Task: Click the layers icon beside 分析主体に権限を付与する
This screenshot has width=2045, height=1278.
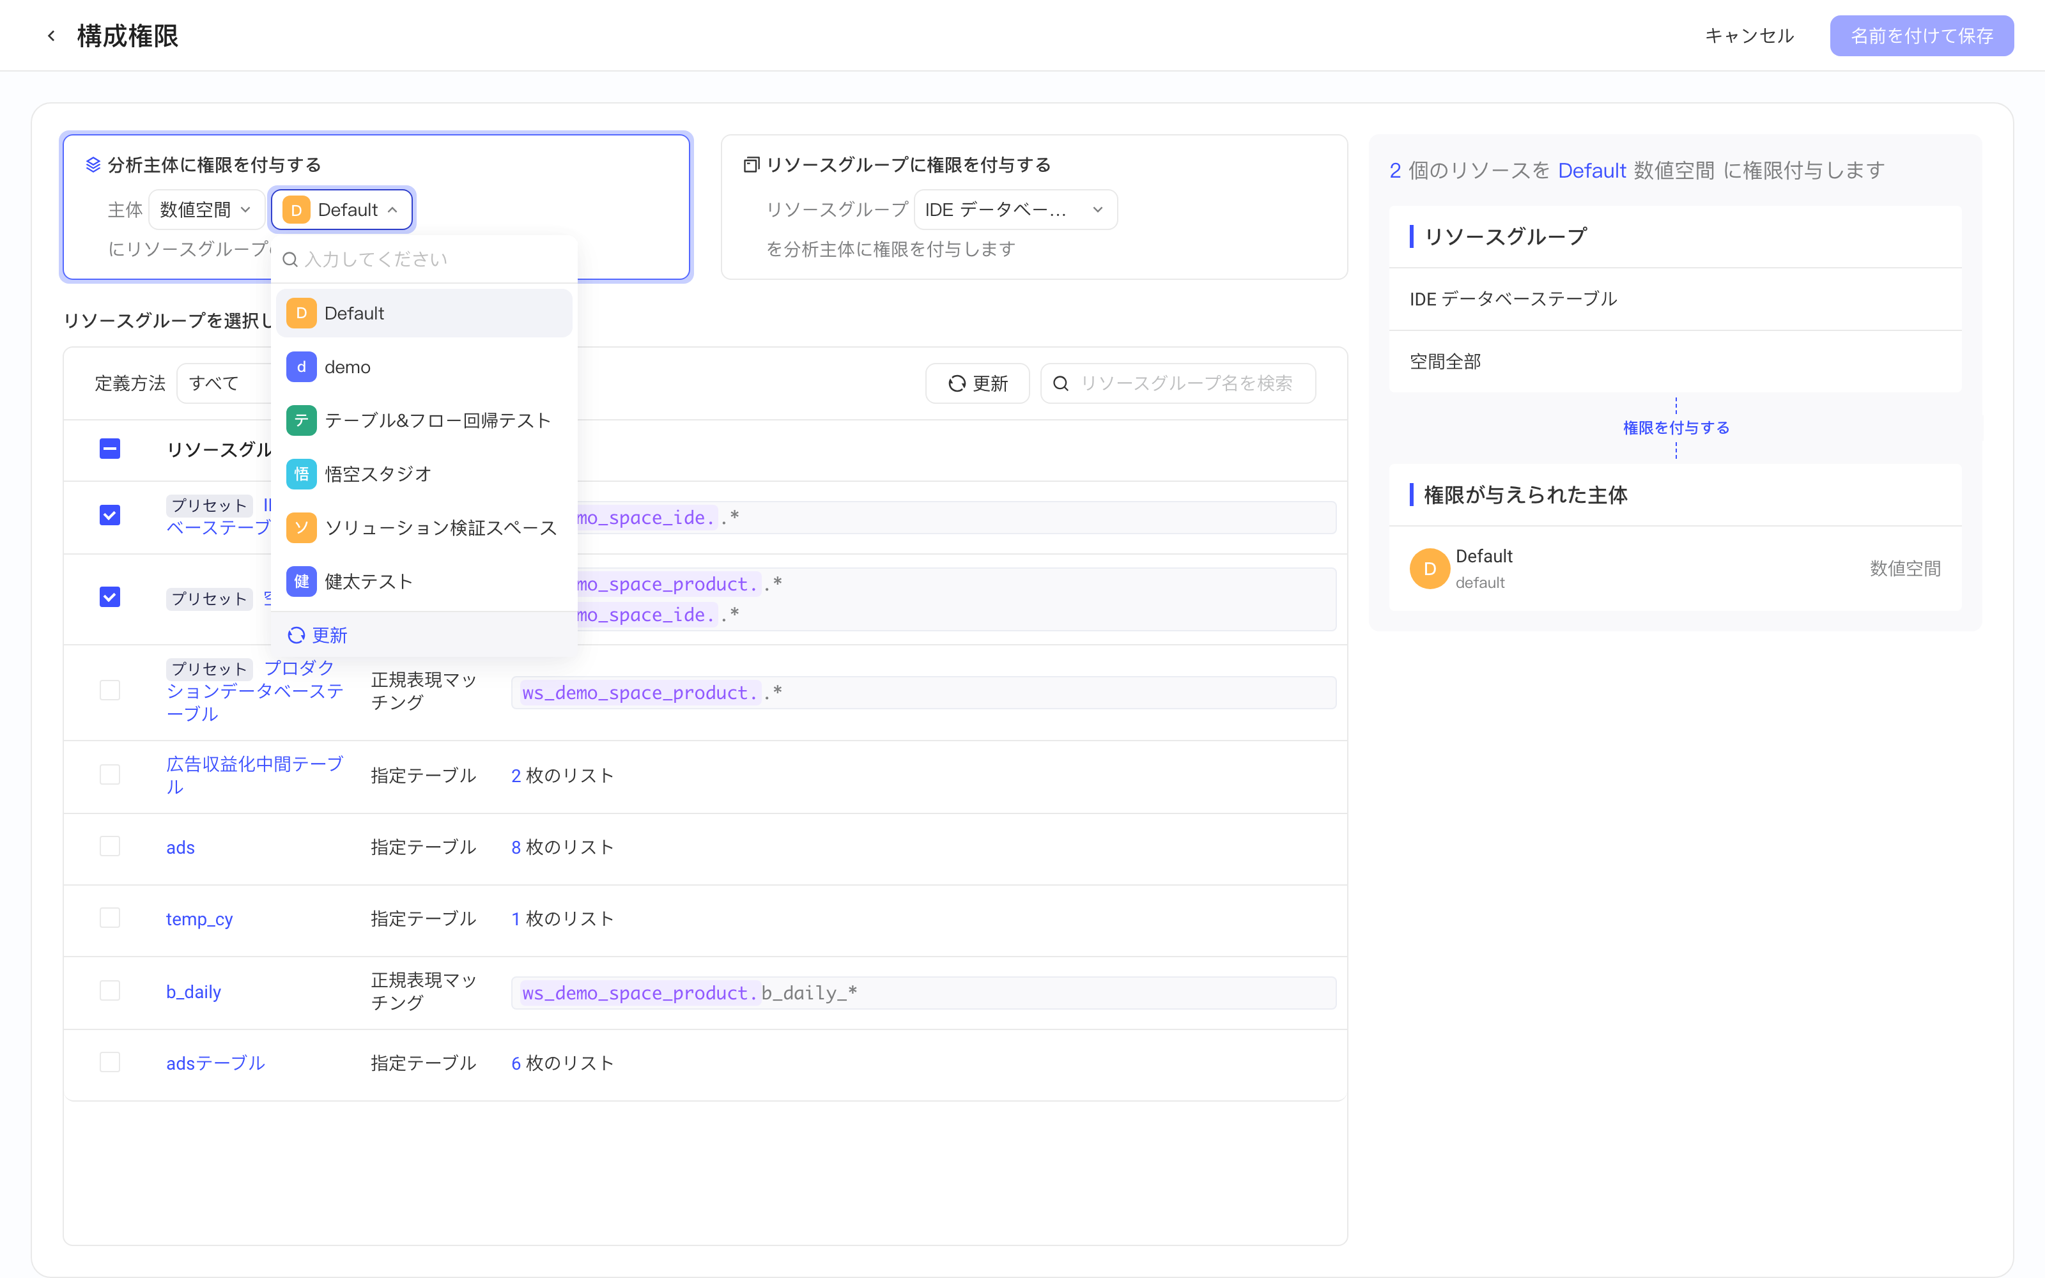Action: click(93, 165)
